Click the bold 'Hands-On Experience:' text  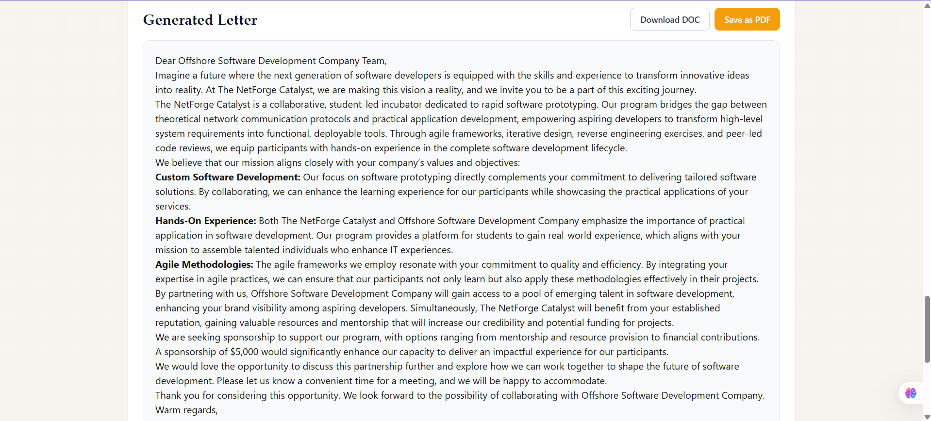tap(205, 221)
